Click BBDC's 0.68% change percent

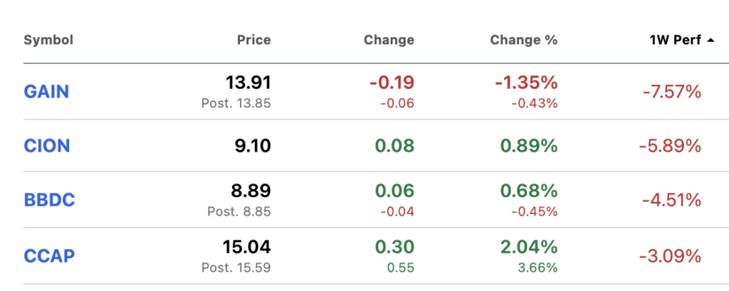tap(529, 191)
